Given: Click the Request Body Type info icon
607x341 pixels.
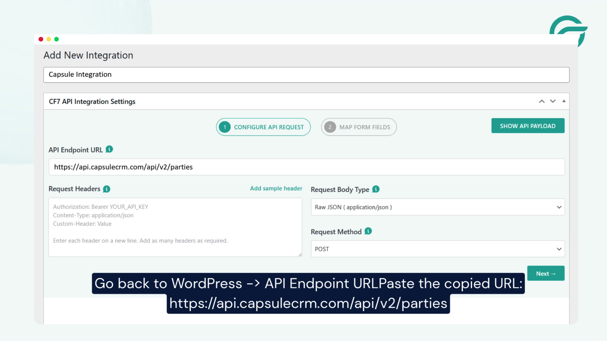Looking at the screenshot, I should (376, 189).
